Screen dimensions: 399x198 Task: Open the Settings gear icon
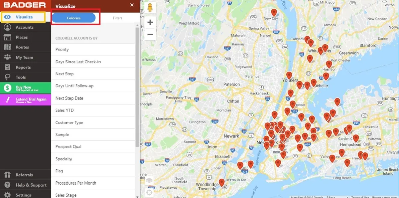point(8,195)
